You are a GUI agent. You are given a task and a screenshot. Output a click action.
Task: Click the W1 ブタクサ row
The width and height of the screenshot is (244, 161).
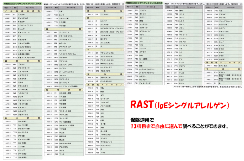(23, 64)
